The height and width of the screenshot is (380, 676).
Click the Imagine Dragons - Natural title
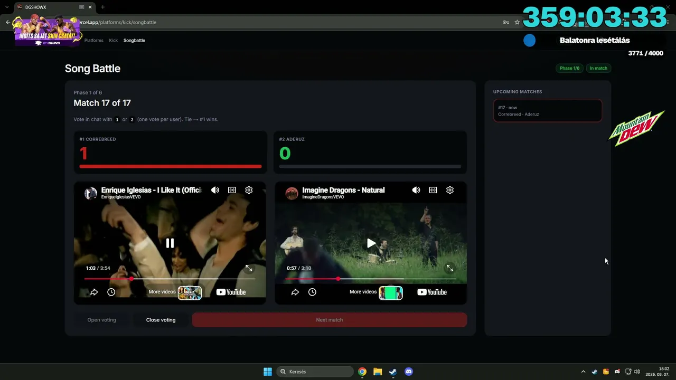click(x=343, y=190)
